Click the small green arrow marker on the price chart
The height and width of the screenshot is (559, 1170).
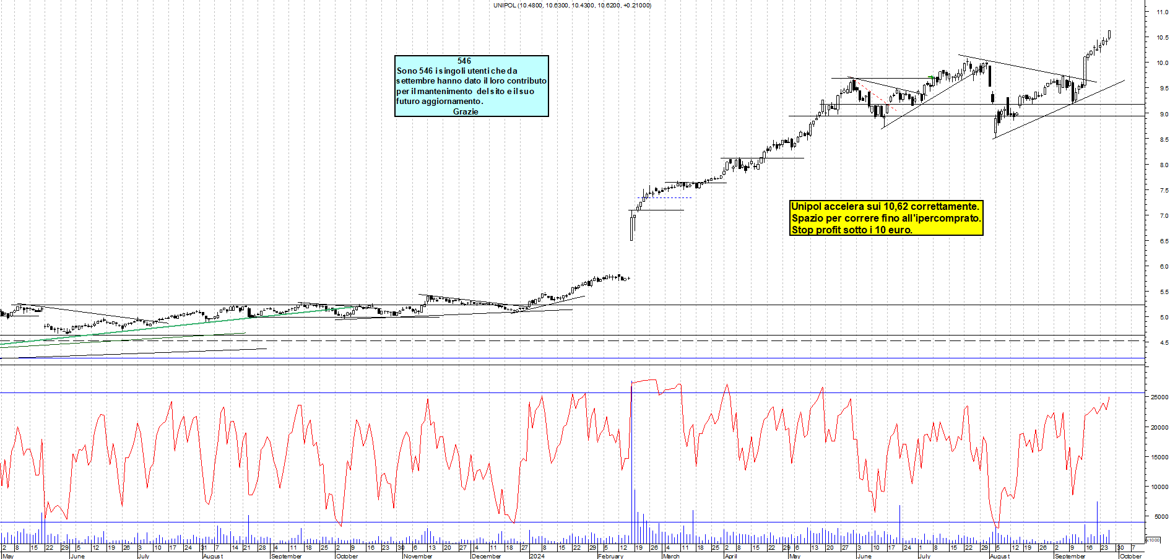(931, 77)
